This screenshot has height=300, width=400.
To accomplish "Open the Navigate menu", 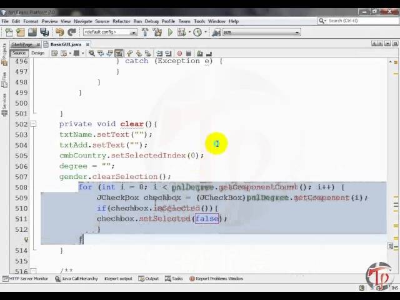I will tap(83, 21).
